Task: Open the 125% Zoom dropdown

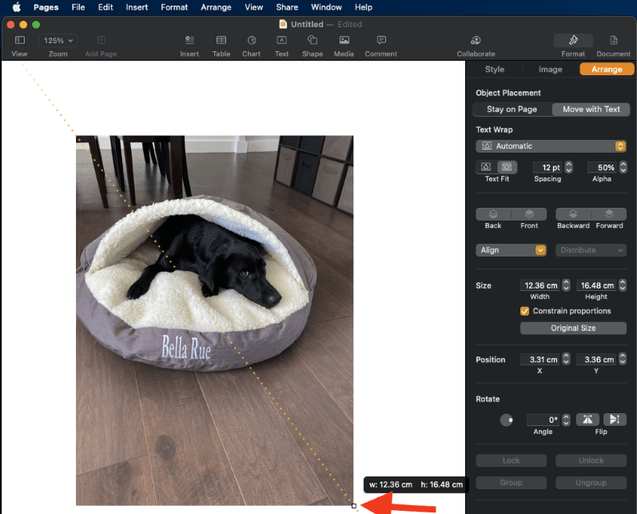Action: tap(58, 40)
